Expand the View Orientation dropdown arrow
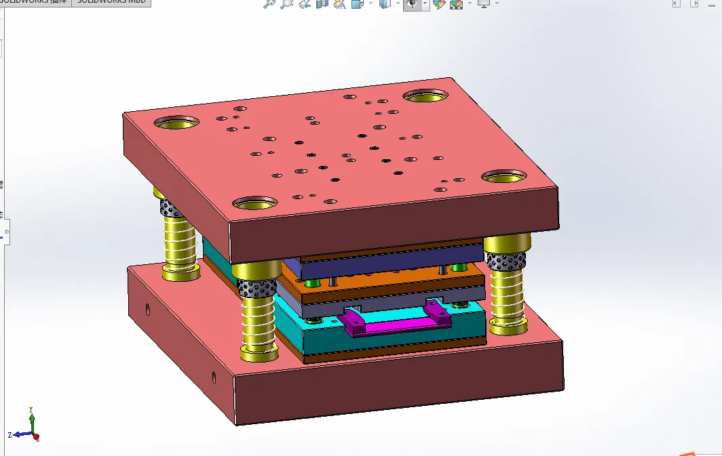Screen dimensions: 722x456 coord(370,3)
